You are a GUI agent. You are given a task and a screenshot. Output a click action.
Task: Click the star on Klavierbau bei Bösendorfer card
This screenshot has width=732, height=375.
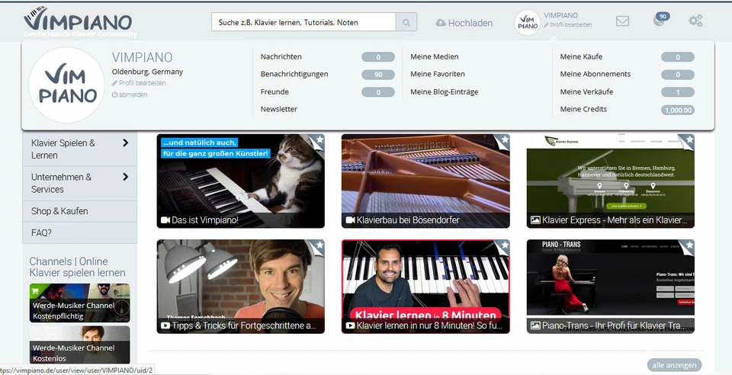[x=505, y=139]
